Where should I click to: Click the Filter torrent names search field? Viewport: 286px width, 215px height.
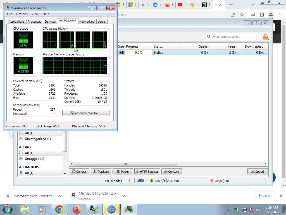tap(233, 37)
